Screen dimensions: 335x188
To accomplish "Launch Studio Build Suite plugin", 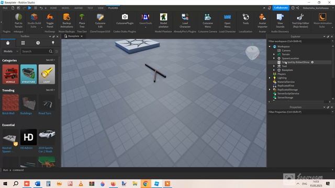I will point(34,20).
